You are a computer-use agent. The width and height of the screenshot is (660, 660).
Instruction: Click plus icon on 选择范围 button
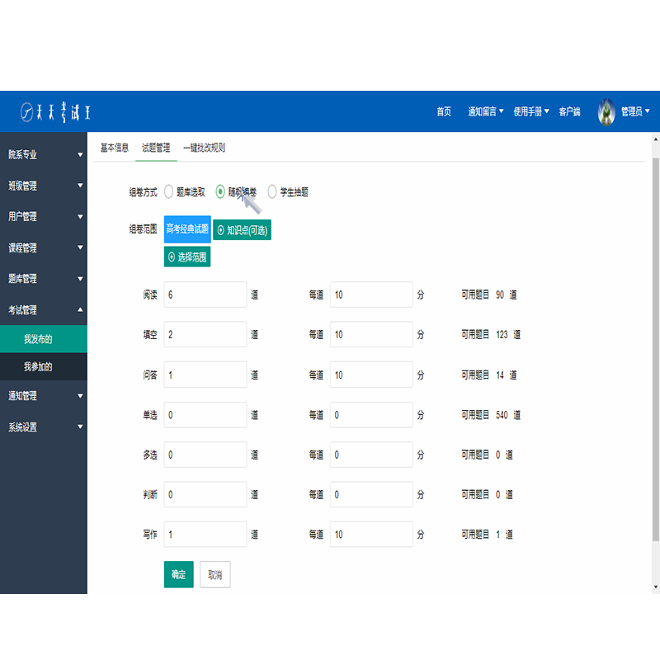pos(172,257)
